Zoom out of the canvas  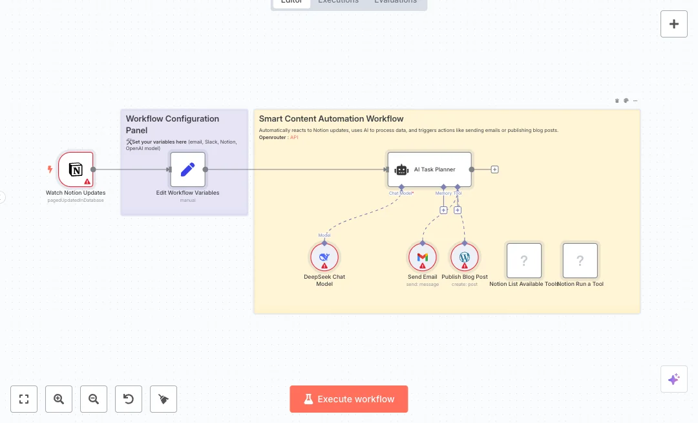(x=94, y=399)
